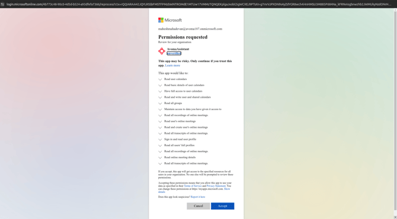
Task: Click the Cancel button
Action: click(198, 206)
